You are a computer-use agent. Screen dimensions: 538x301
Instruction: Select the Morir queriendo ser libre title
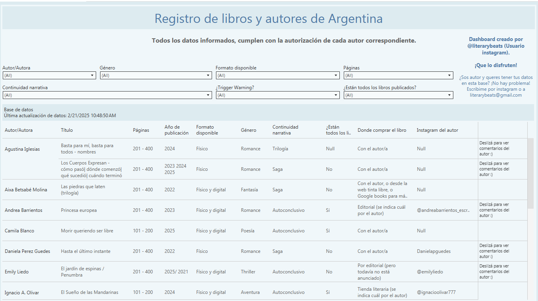[x=87, y=231]
